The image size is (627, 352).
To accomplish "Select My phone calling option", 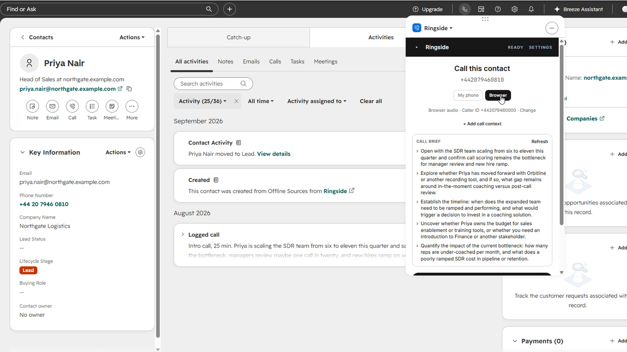I will pos(468,95).
